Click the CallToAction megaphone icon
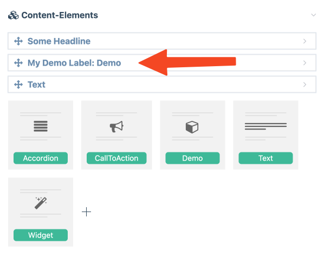Image resolution: width=324 pixels, height=256 pixels. click(116, 126)
